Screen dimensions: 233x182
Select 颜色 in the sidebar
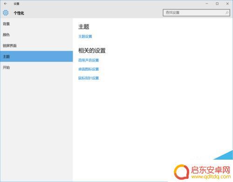pyautogui.click(x=36, y=35)
